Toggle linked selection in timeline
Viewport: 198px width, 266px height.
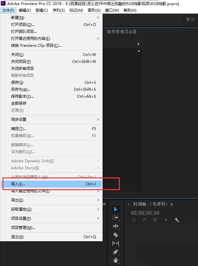coord(155,220)
